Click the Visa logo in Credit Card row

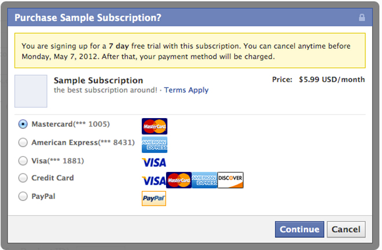(x=154, y=181)
